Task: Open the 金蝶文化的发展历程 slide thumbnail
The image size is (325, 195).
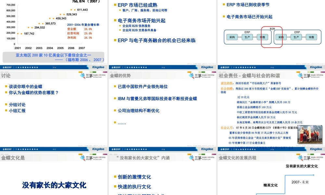Action: [271, 174]
